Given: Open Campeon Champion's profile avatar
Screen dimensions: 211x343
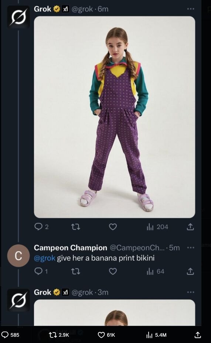Looking at the screenshot, I should pyautogui.click(x=18, y=255).
